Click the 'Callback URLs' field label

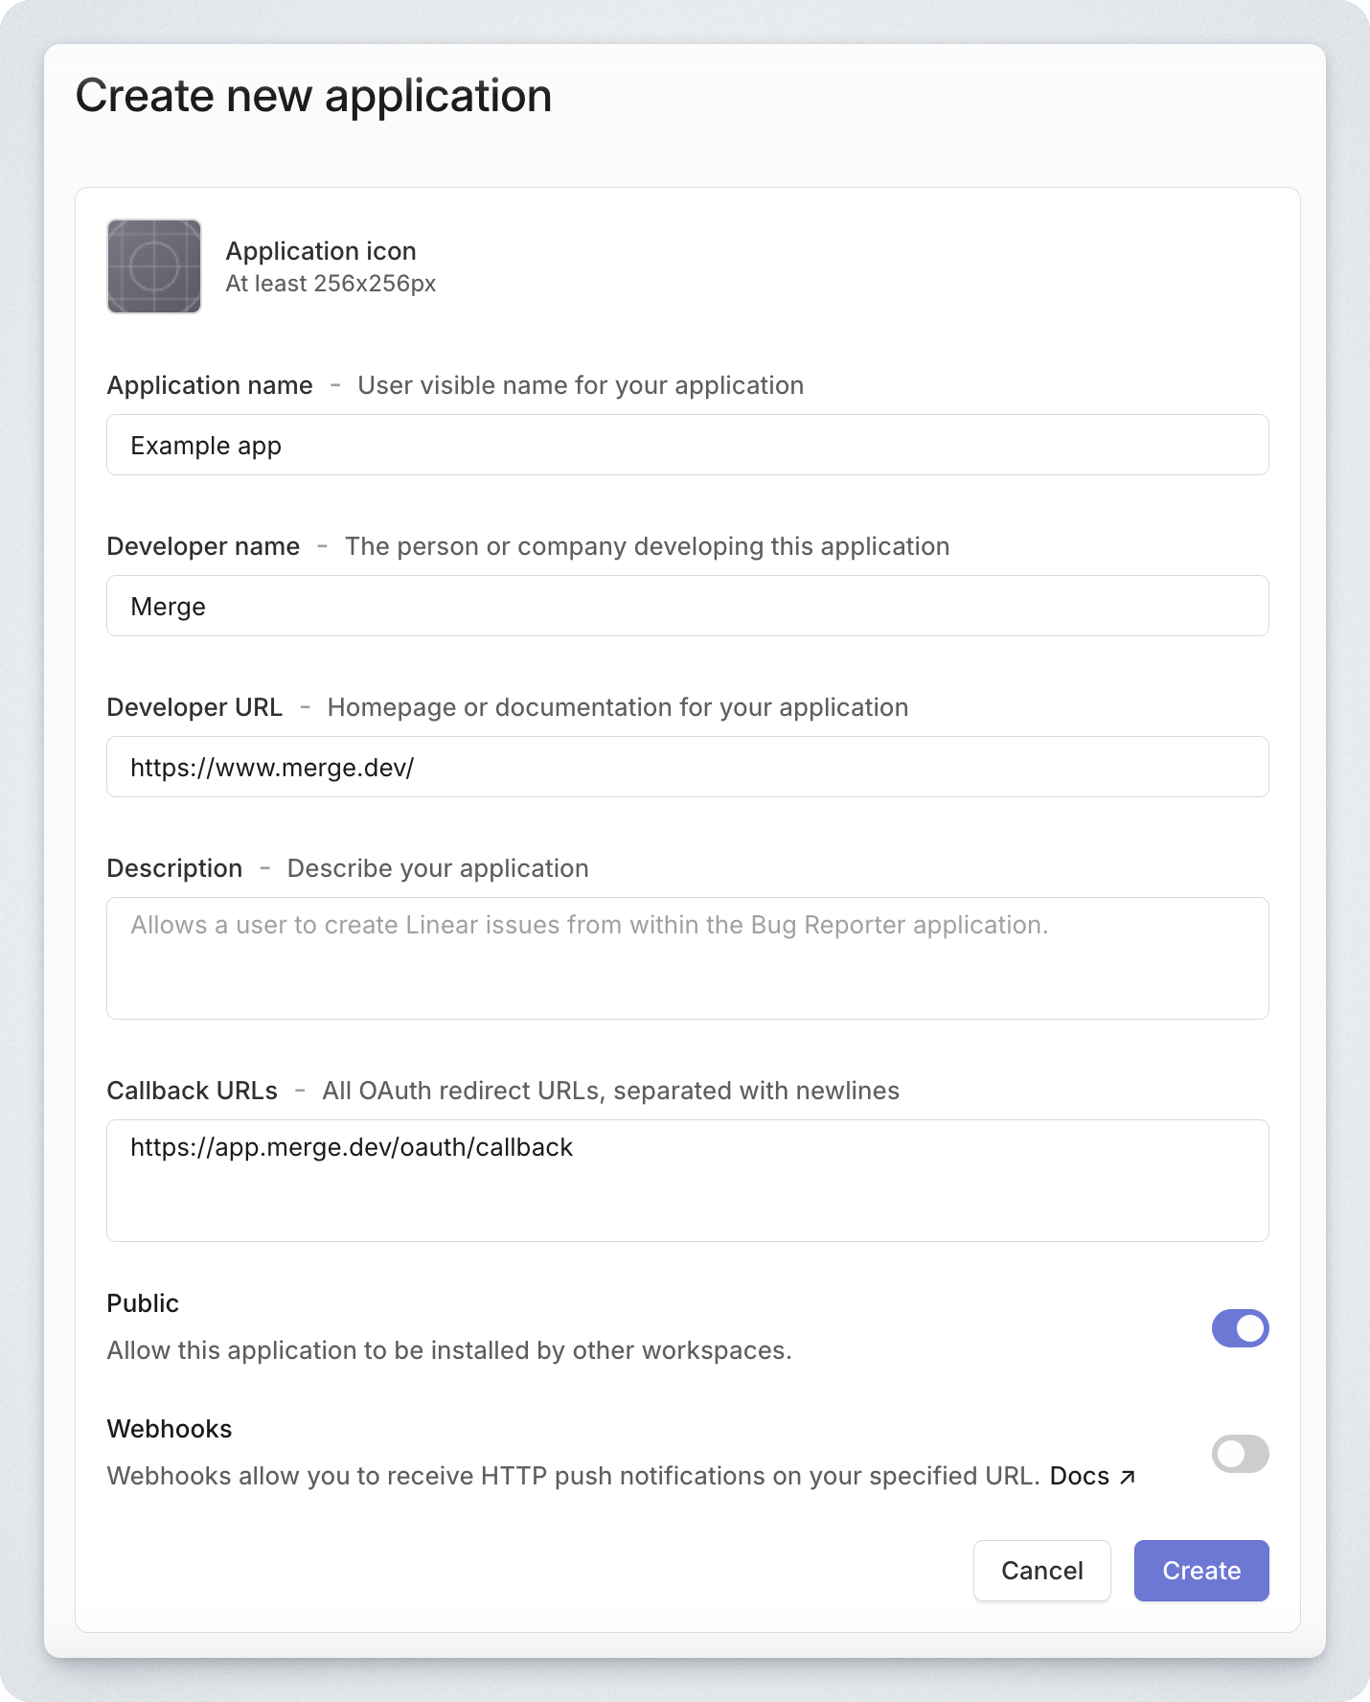[192, 1091]
